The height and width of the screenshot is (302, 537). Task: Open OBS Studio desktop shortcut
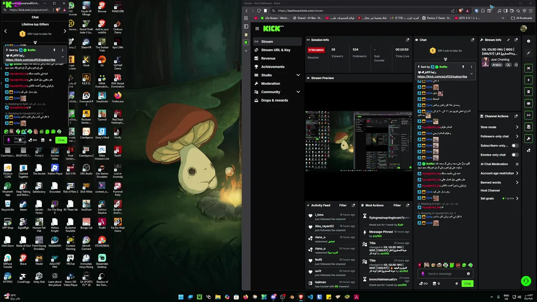tap(86, 169)
